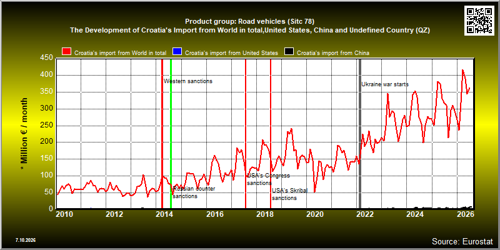Click the y-axis value 200
Image resolution: width=500 pixels, height=250 pixels.
46,142
